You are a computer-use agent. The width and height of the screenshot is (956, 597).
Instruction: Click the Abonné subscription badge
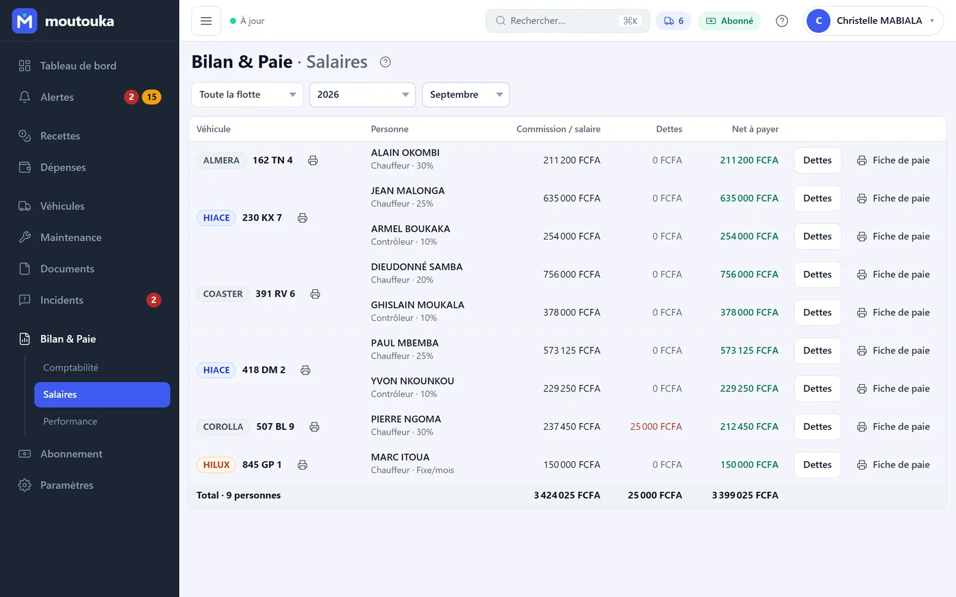tap(730, 21)
